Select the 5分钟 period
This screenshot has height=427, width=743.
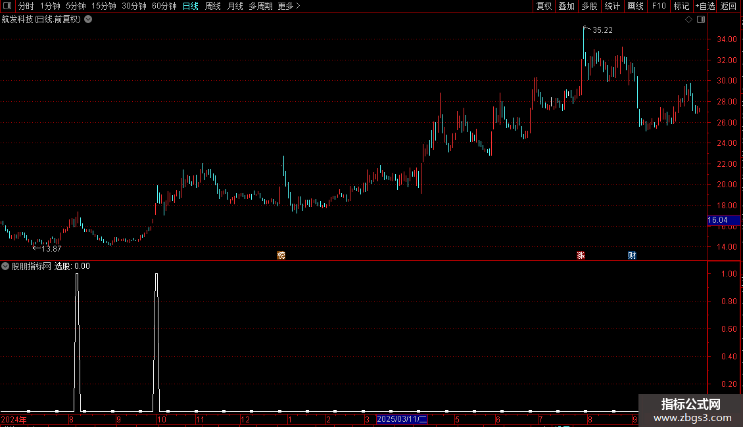76,6
